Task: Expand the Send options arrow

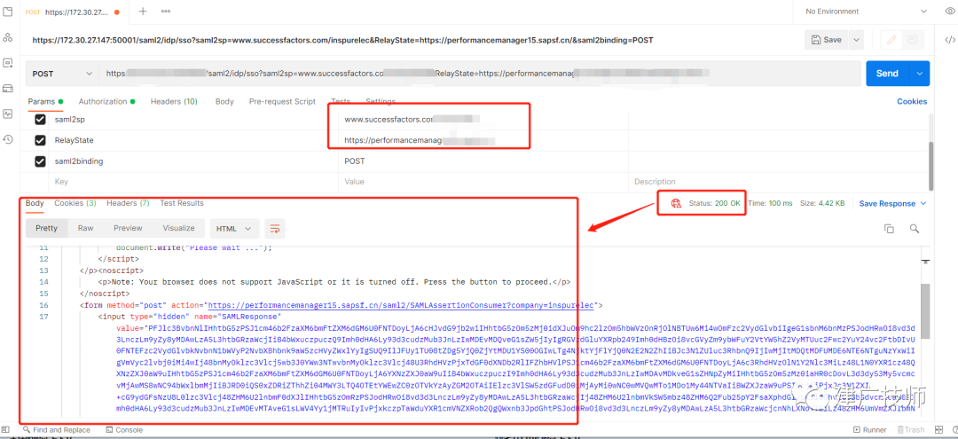Action: (919, 74)
